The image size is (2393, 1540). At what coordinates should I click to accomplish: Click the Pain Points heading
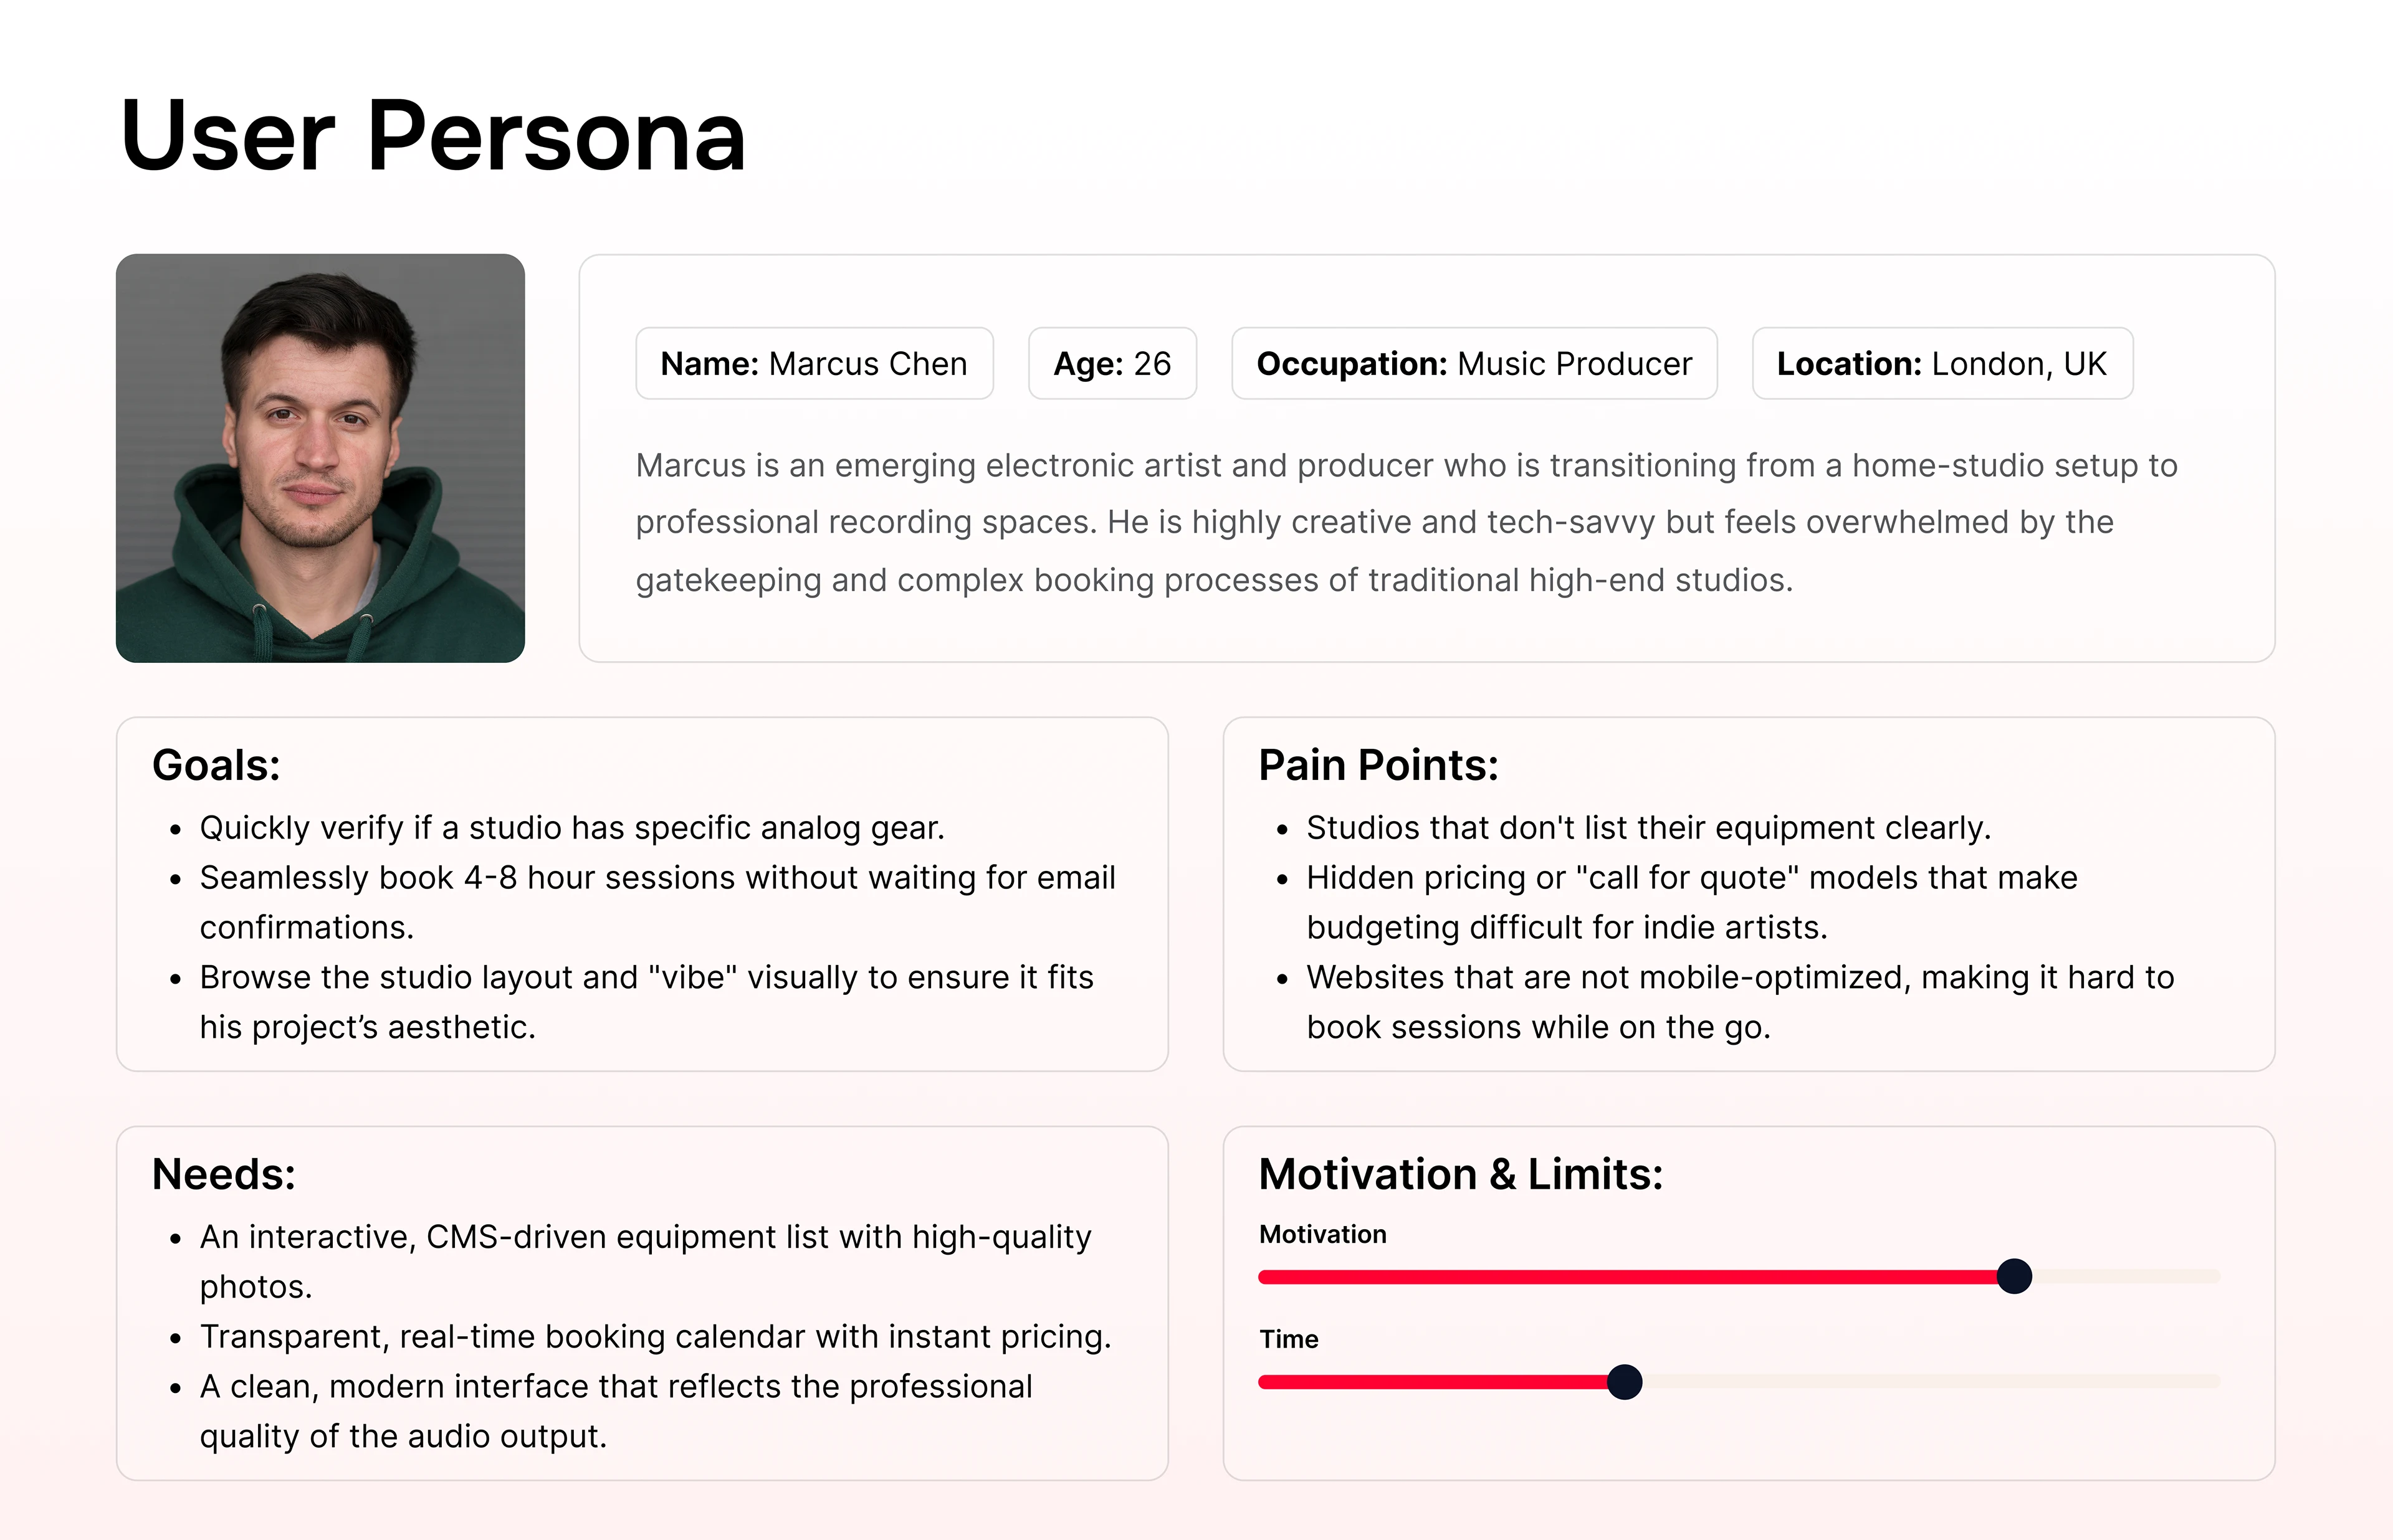point(1378,765)
